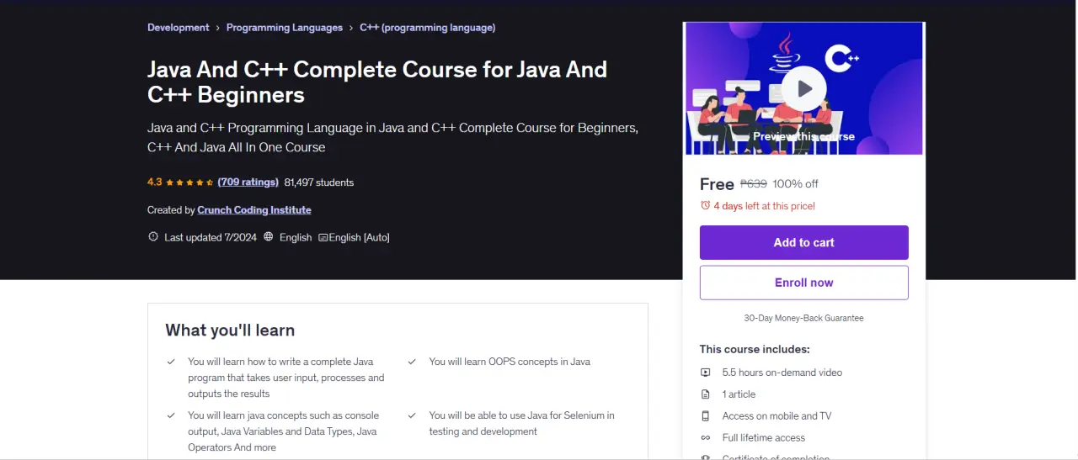Click the 100% off text
The height and width of the screenshot is (460, 1078).
pos(795,184)
